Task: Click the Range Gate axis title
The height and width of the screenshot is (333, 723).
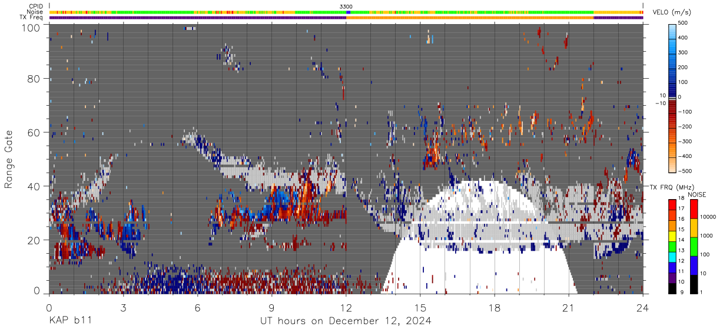Action: click(9, 159)
